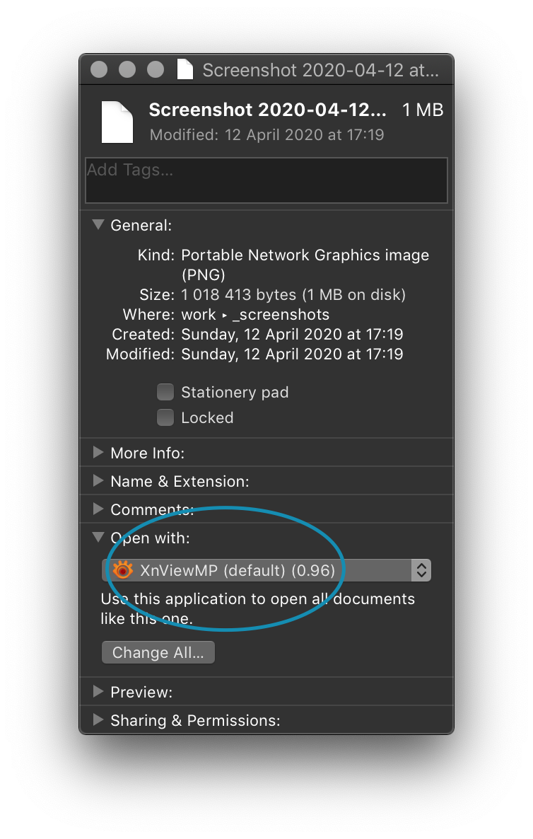The width and height of the screenshot is (533, 839).
Task: Click the Screenshot 2020-04-12 file name heading
Action: tap(268, 110)
